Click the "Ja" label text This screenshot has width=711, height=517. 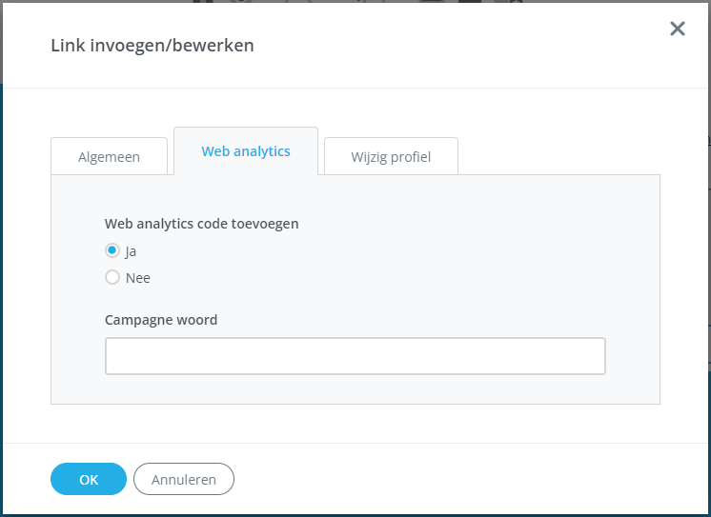click(x=132, y=251)
